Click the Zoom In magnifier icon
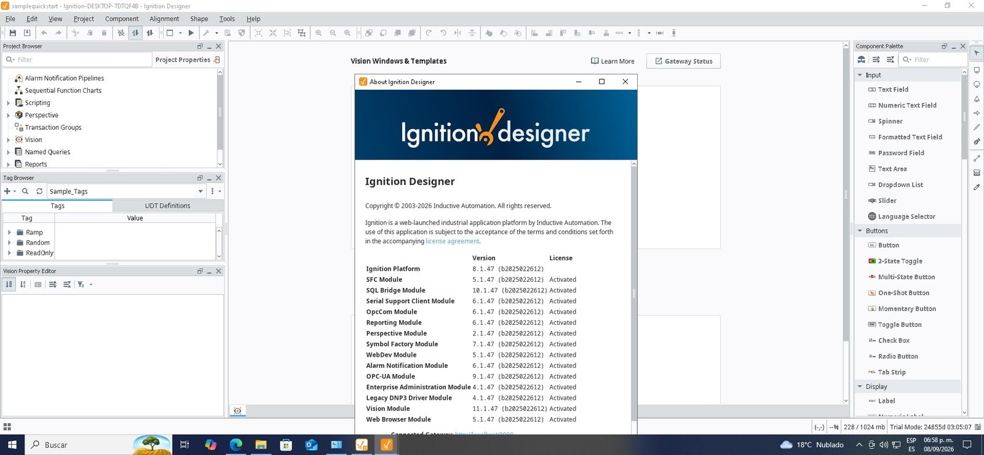The height and width of the screenshot is (455, 984). (x=319, y=33)
